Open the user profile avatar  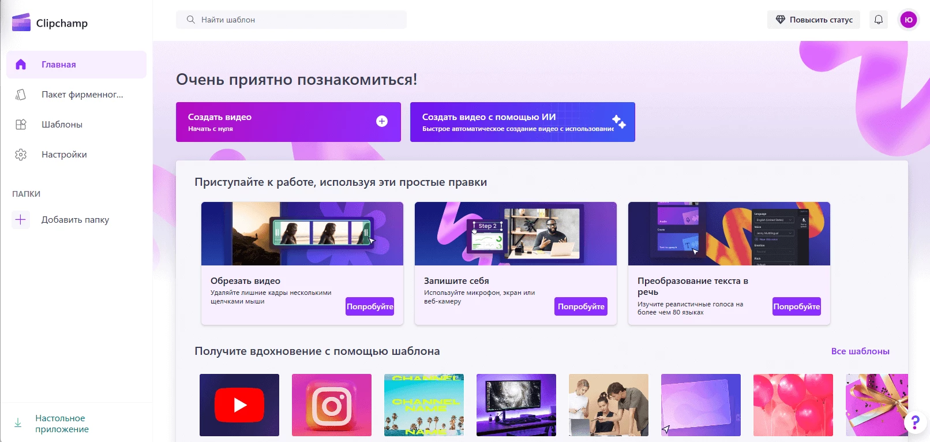[909, 20]
